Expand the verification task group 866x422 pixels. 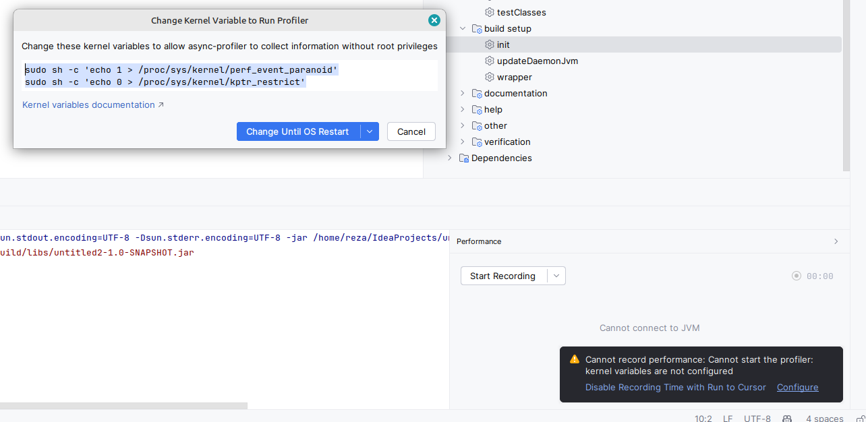point(463,142)
